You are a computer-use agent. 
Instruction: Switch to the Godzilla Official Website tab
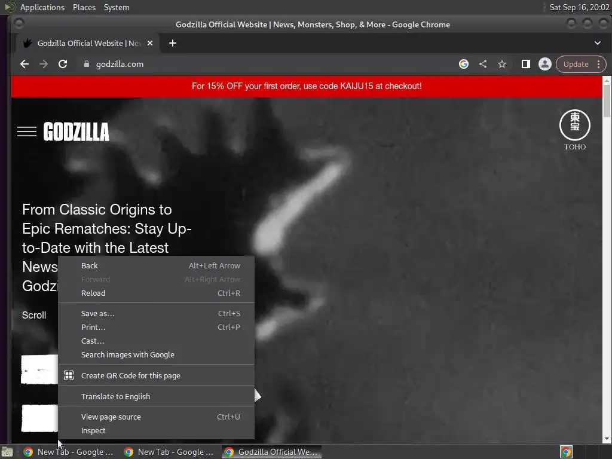[88, 43]
